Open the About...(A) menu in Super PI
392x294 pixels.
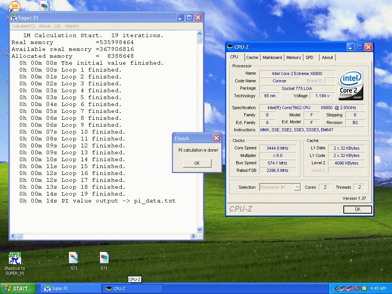50,26
